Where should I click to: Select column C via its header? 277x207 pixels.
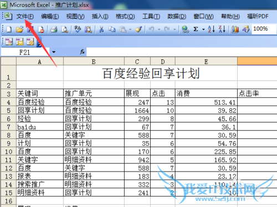click(x=137, y=61)
